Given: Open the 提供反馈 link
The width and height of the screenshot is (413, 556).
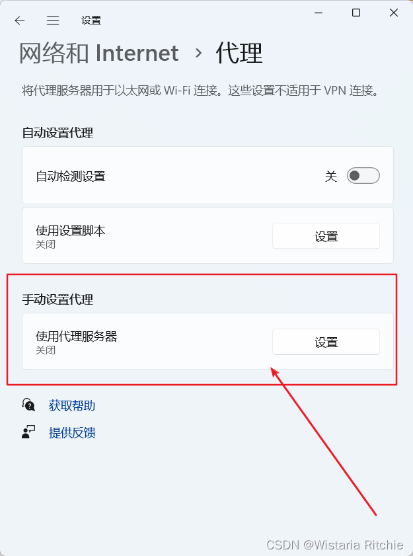Looking at the screenshot, I should click(72, 432).
